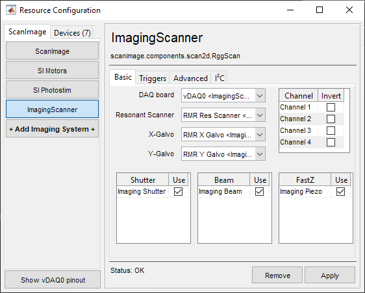Uncheck Use for Imaging Shutter
The height and width of the screenshot is (293, 365).
(178, 192)
